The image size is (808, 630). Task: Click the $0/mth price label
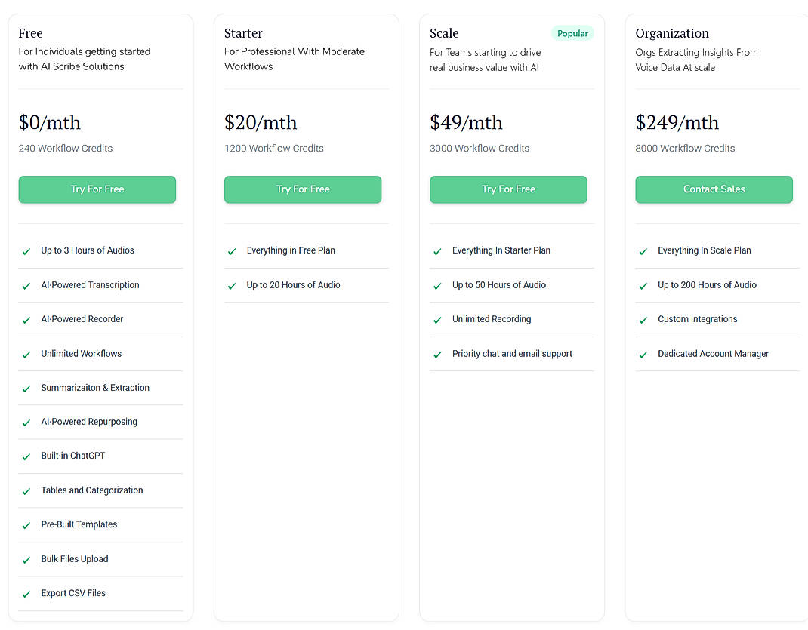click(x=50, y=122)
